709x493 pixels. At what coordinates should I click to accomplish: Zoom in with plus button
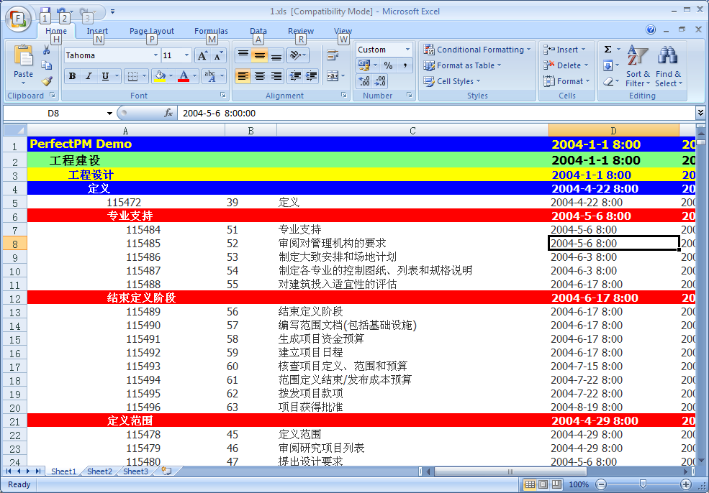(685, 484)
